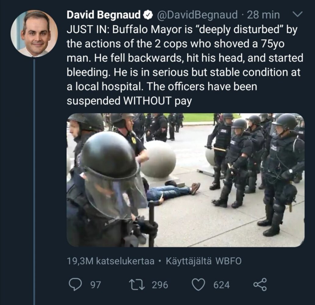This screenshot has height=305, width=315.
Task: Click the 296 retweets count
Action: tap(160, 285)
